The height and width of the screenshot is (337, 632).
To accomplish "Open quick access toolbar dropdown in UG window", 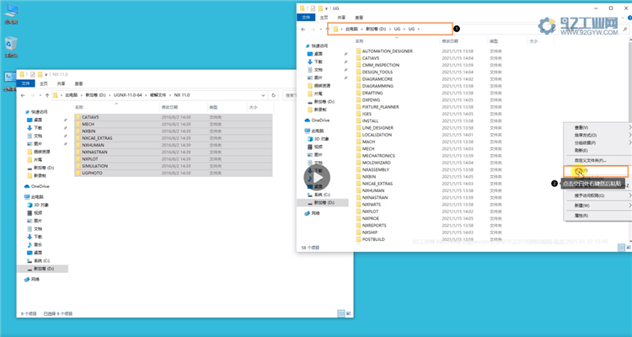I will pos(326,8).
